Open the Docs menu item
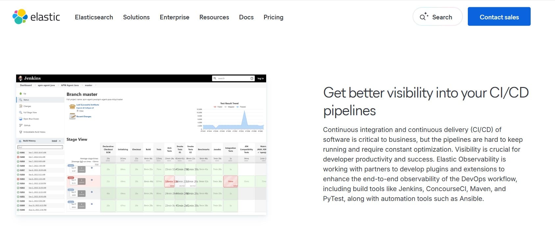The width and height of the screenshot is (555, 237). 246,17
